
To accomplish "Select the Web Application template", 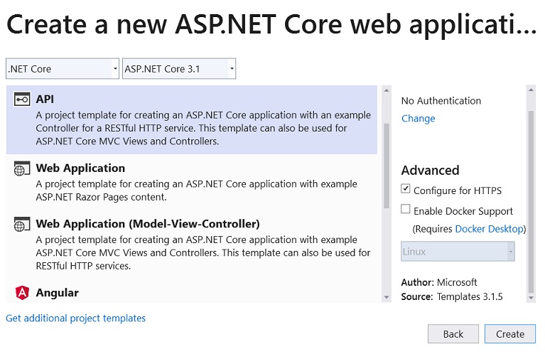I will coord(192,182).
